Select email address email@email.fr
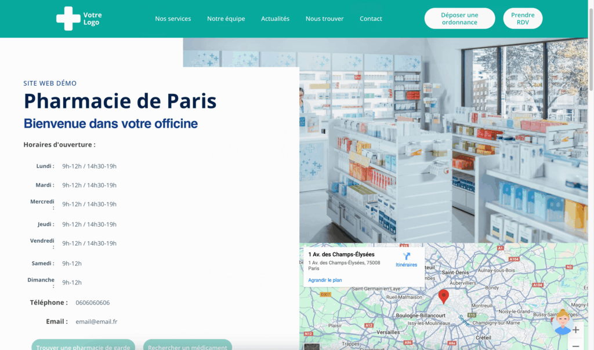 click(96, 322)
